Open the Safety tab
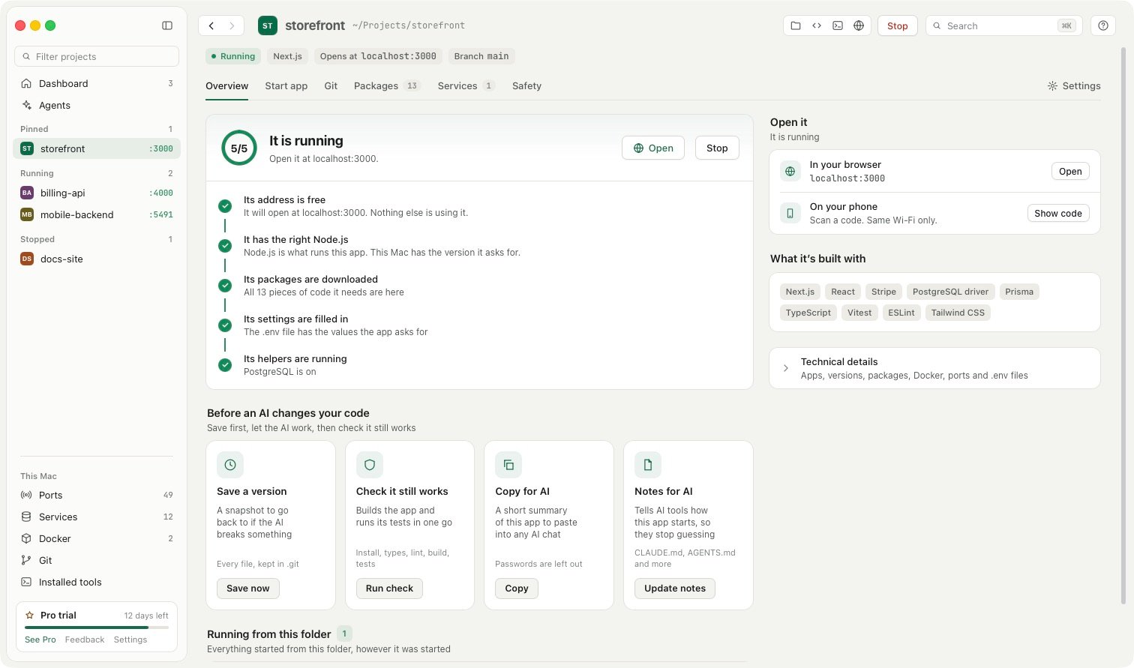Image resolution: width=1134 pixels, height=668 pixels. coord(526,86)
